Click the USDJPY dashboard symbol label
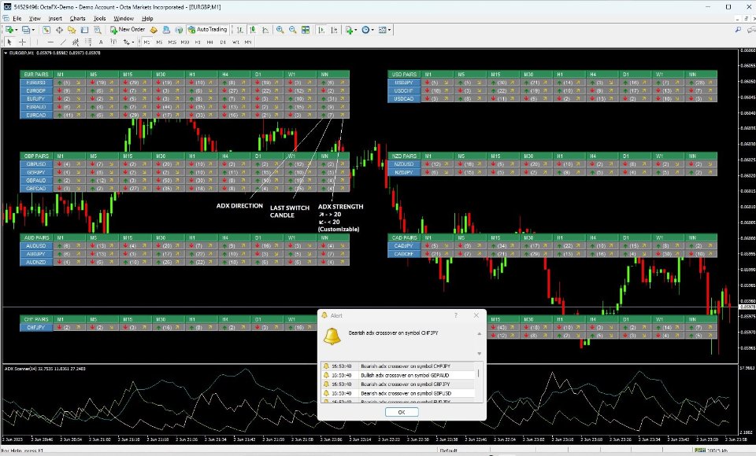Image resolution: width=756 pixels, height=456 pixels. coord(404,83)
